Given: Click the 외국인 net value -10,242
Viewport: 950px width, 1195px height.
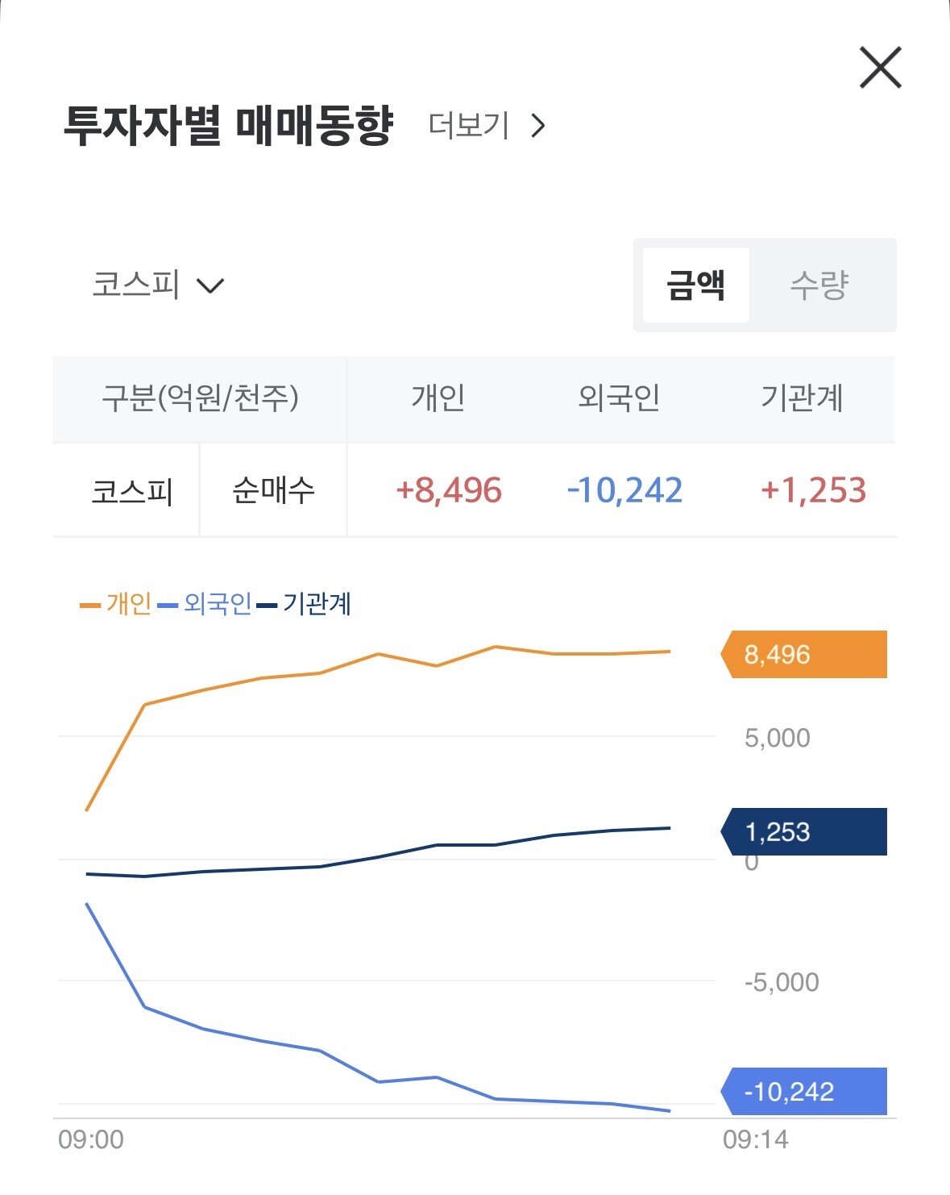Looking at the screenshot, I should 625,490.
